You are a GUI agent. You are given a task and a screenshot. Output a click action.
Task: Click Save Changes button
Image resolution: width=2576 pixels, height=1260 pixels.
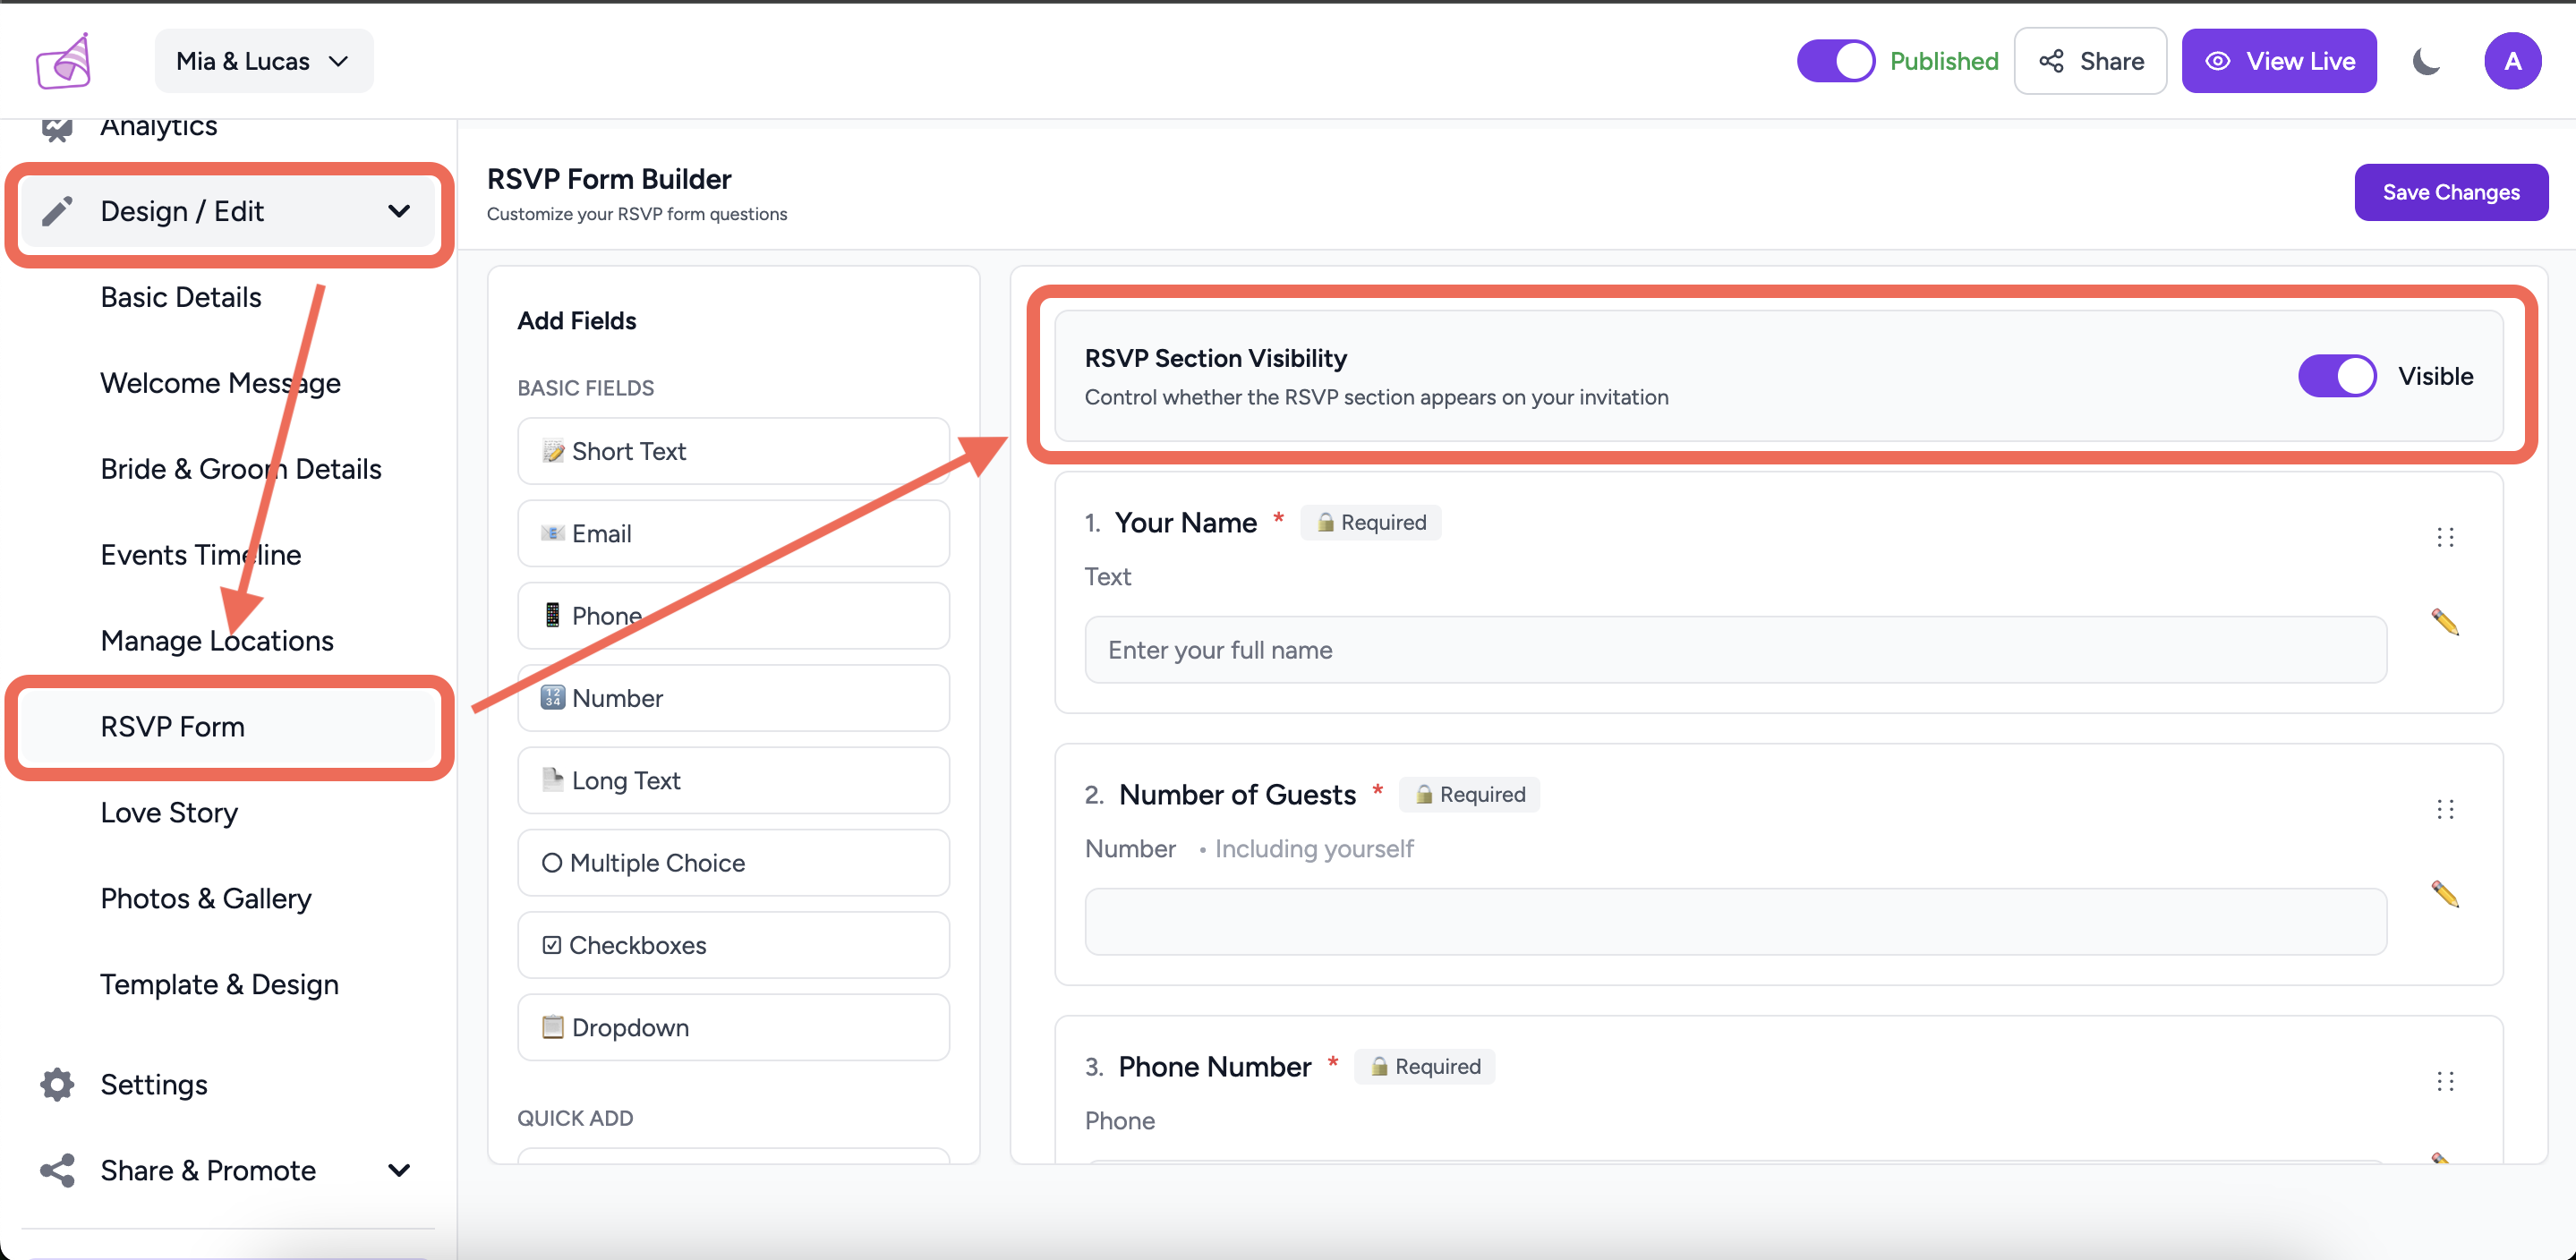click(2451, 192)
